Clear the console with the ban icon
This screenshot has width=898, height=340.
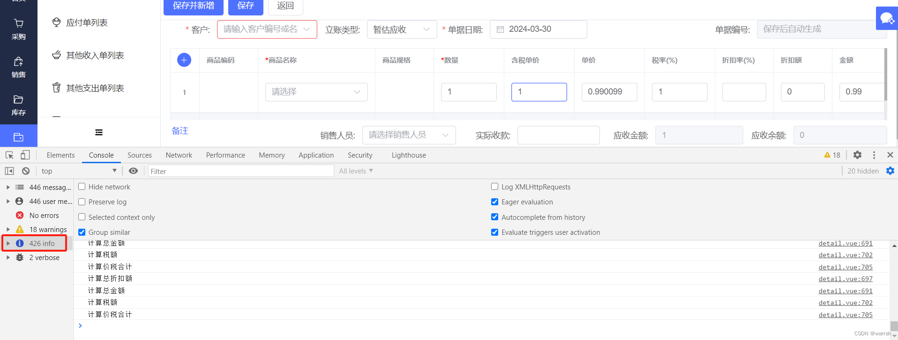(x=26, y=171)
